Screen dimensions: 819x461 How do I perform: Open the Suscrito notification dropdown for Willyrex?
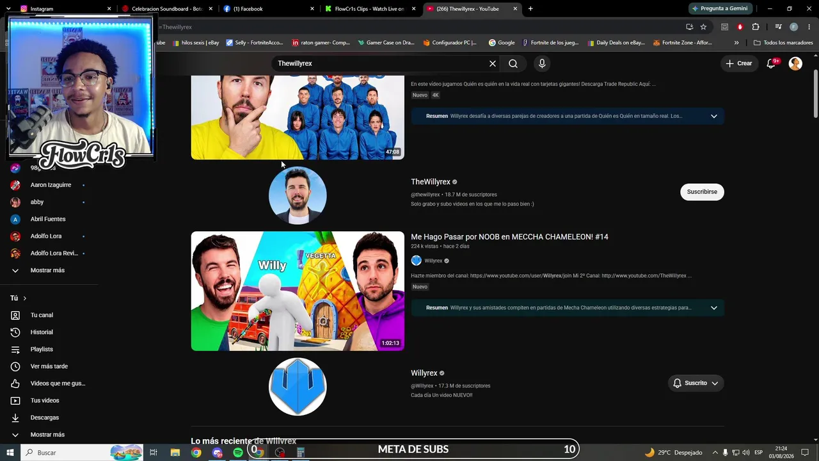pos(696,383)
